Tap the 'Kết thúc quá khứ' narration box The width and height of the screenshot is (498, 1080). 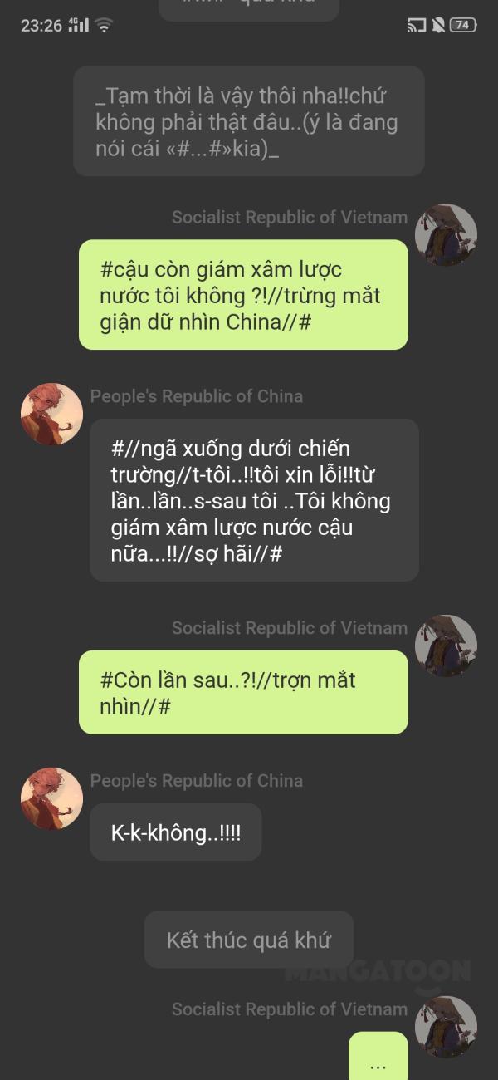[x=249, y=940]
